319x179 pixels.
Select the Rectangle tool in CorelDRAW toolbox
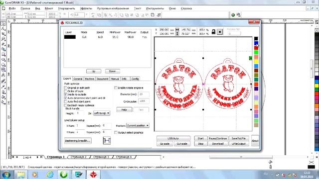tap(3, 54)
